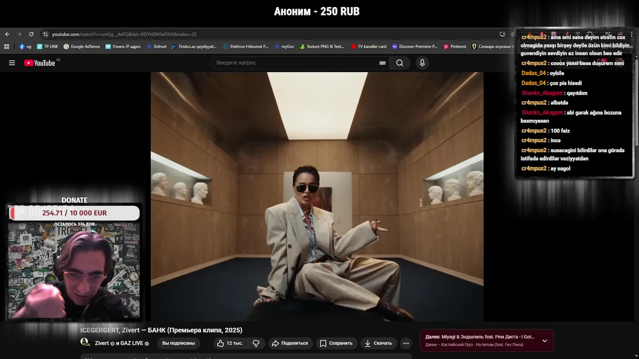Click the 'Вы подписаны' subscription button

[178, 343]
